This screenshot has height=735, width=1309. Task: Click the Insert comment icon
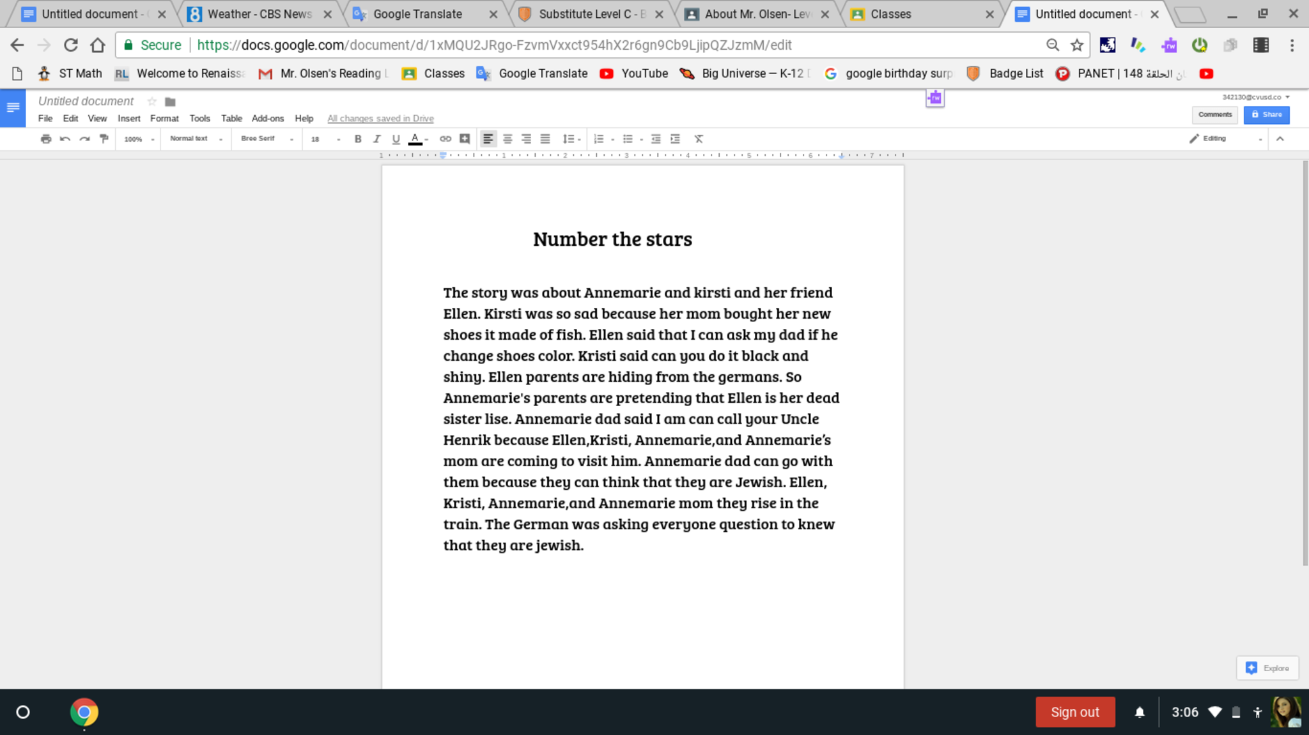pyautogui.click(x=465, y=139)
